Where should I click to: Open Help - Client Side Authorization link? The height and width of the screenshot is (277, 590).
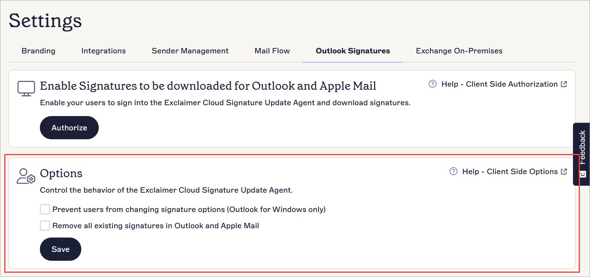pos(499,84)
